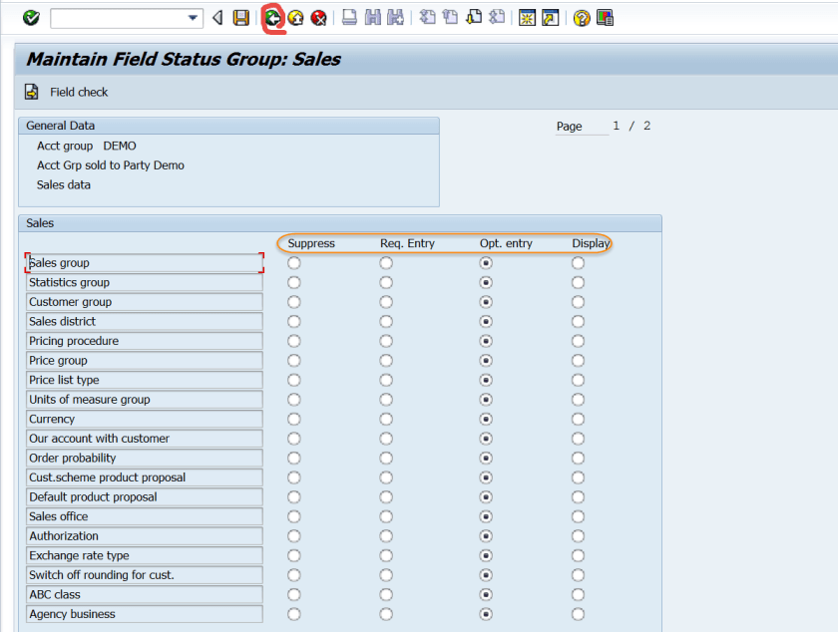Select the Sales group field label

tap(145, 263)
